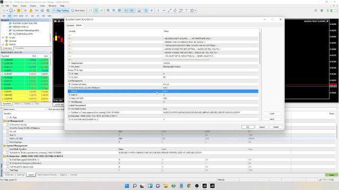Select BLAZING NIGHT SCALPER in Navigator

25,23
